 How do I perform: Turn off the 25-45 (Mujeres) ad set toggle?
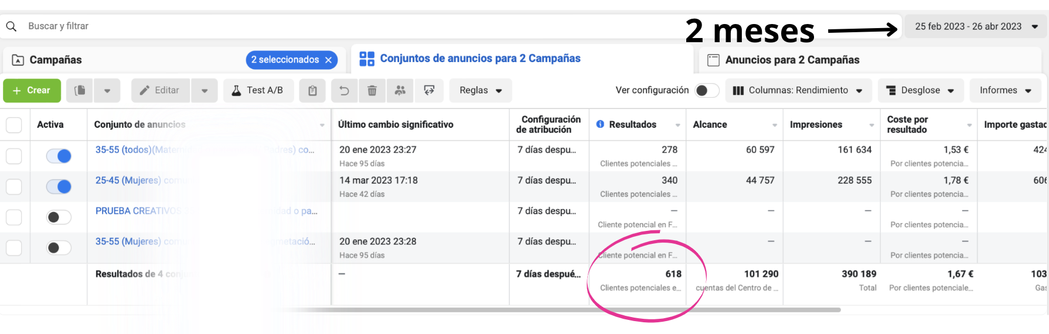59,186
